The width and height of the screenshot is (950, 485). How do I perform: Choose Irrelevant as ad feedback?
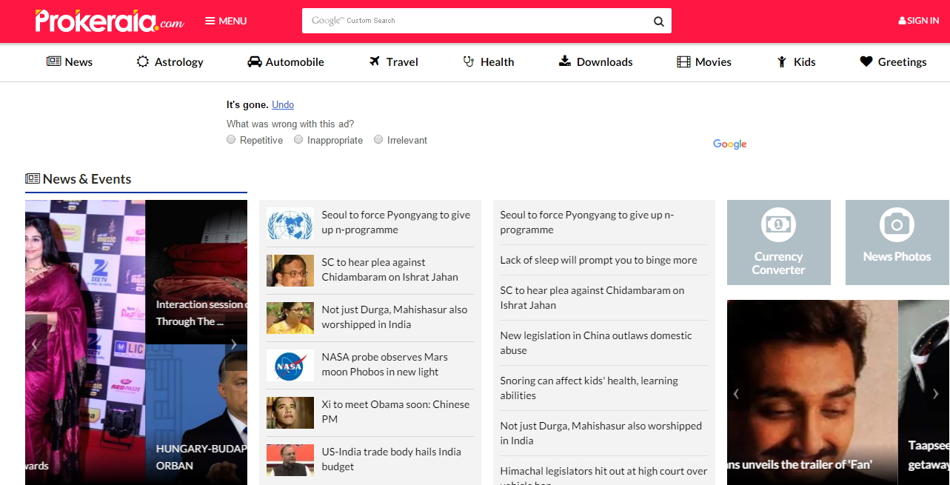click(378, 140)
